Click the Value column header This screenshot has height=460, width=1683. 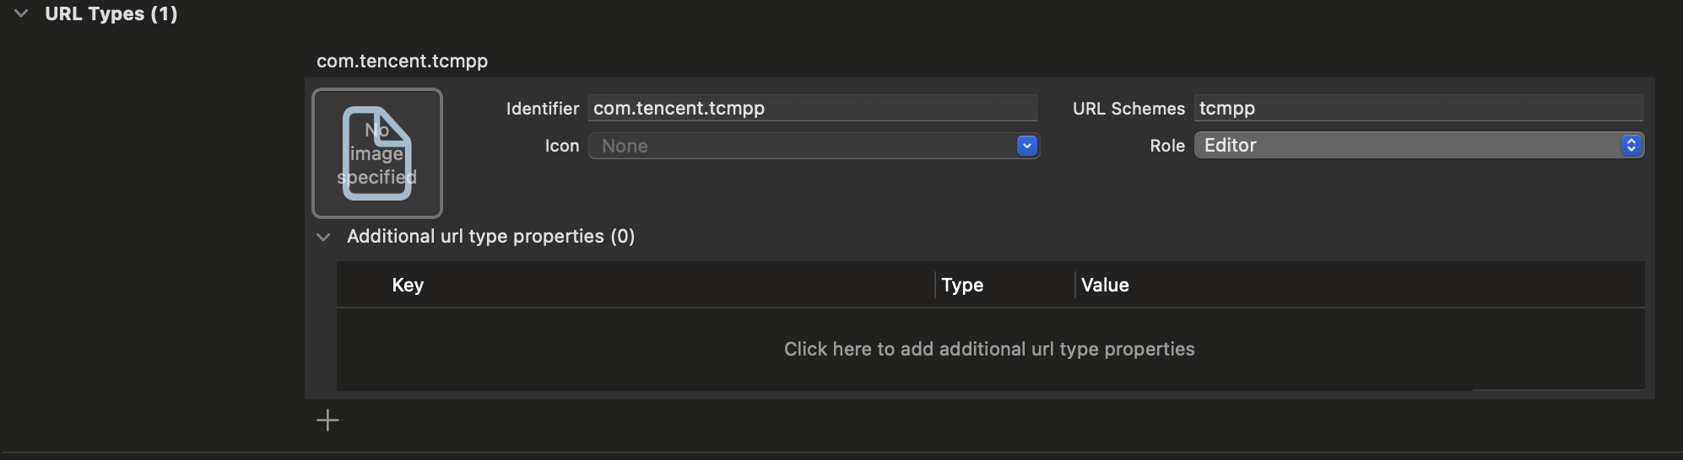(x=1105, y=285)
